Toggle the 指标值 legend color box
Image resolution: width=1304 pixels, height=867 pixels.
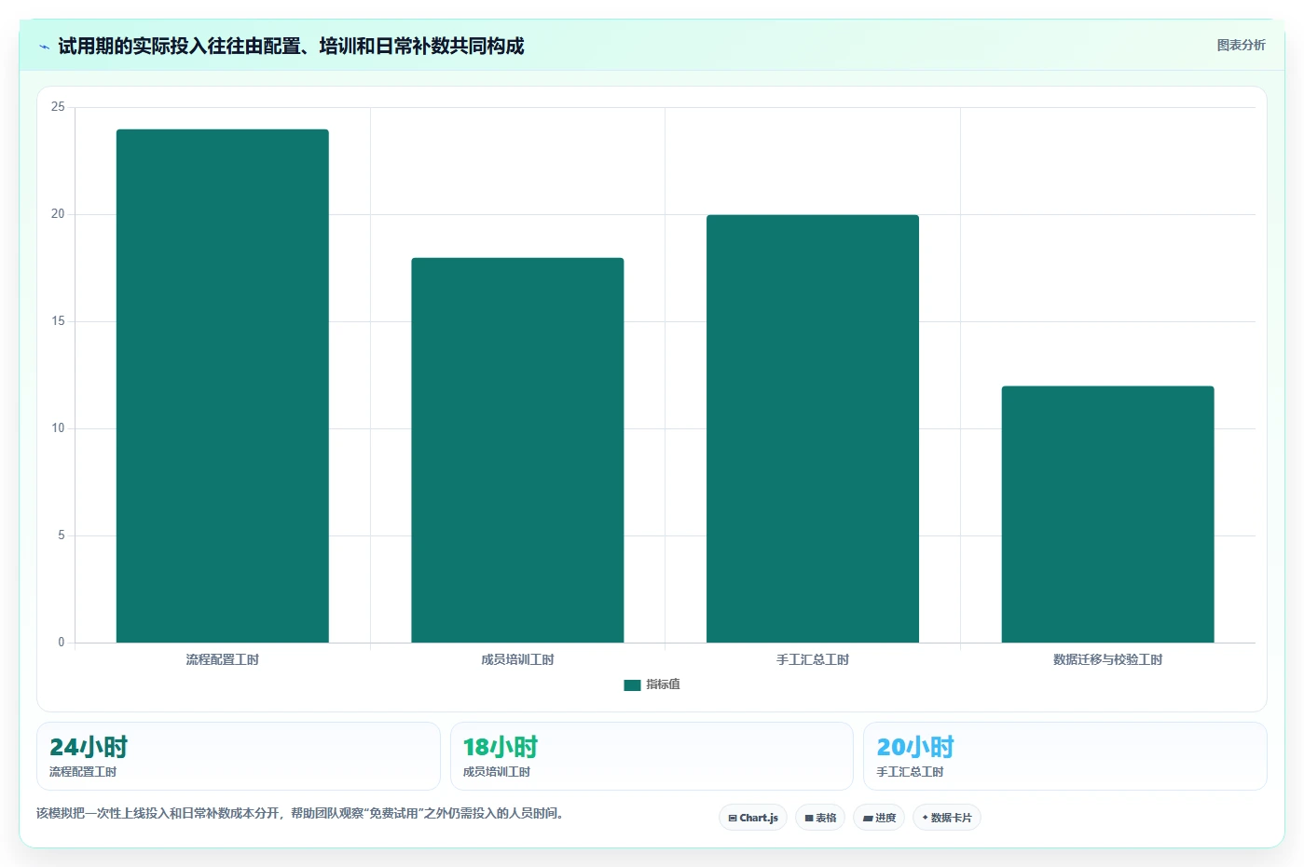pyautogui.click(x=632, y=684)
